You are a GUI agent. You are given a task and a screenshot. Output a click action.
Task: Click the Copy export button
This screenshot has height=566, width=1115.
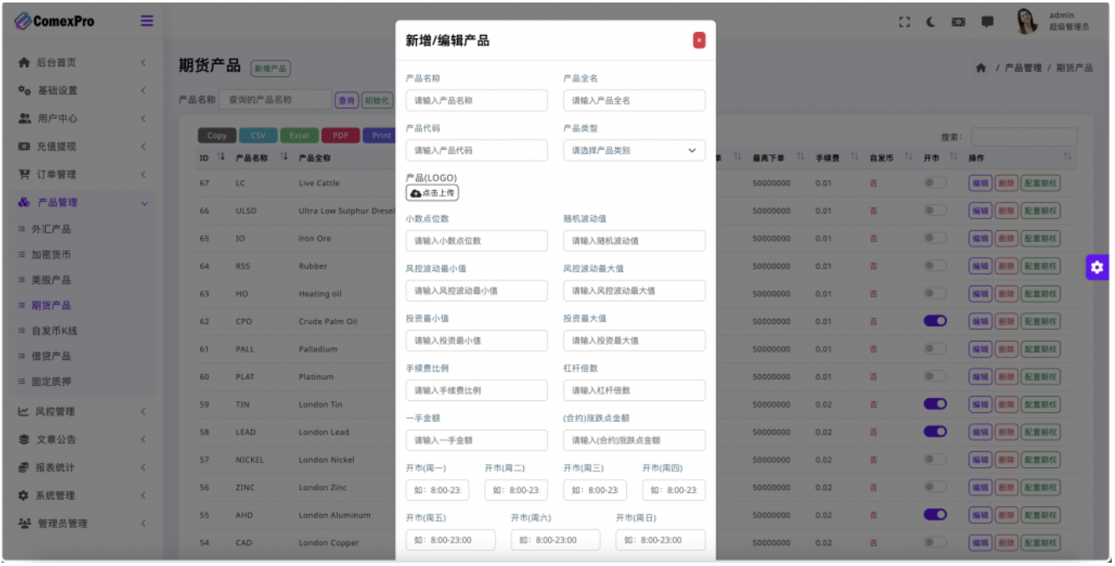tap(217, 136)
